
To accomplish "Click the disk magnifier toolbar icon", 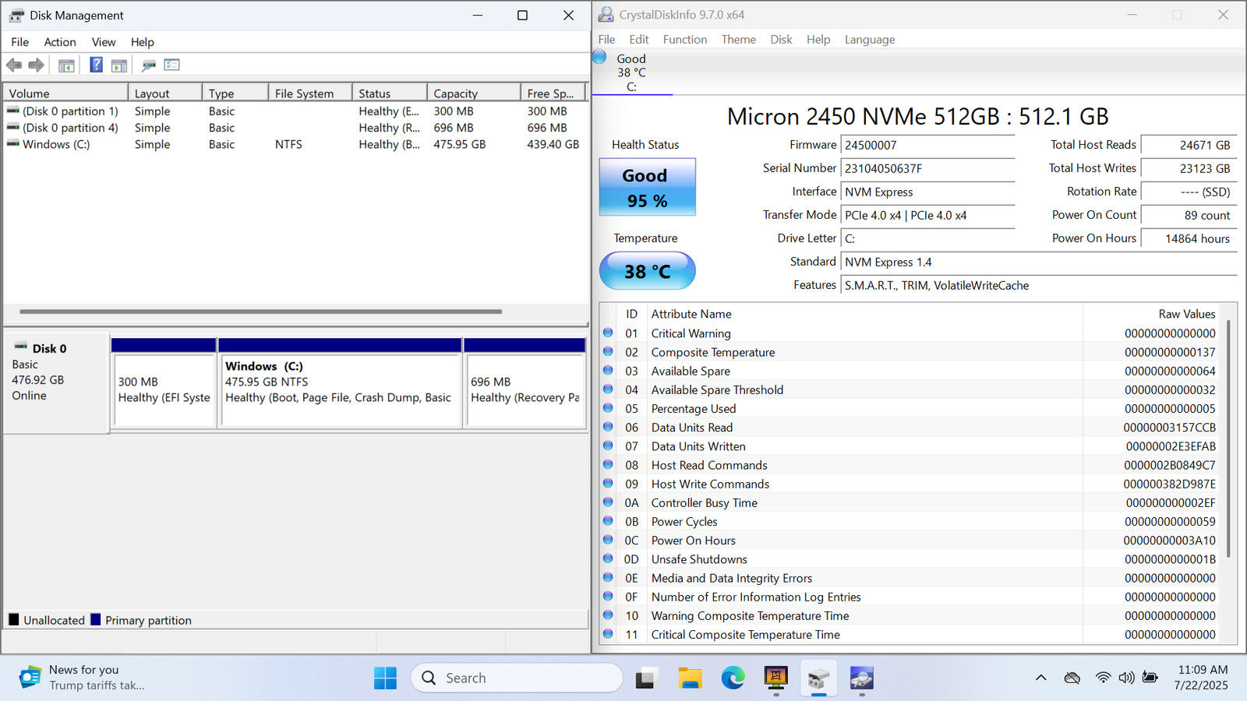I will click(x=148, y=65).
